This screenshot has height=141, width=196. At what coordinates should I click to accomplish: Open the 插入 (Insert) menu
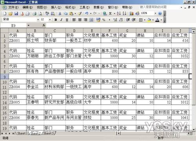click(56, 7)
